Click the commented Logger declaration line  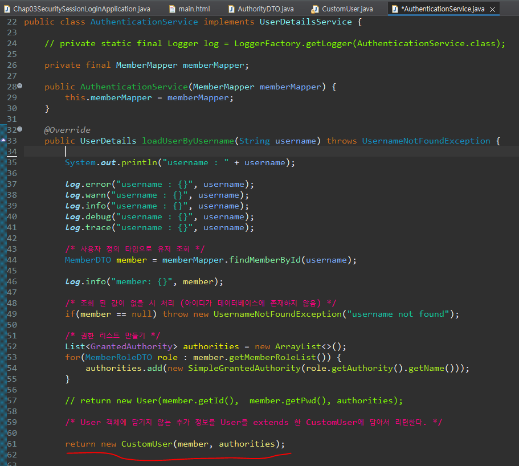275,43
